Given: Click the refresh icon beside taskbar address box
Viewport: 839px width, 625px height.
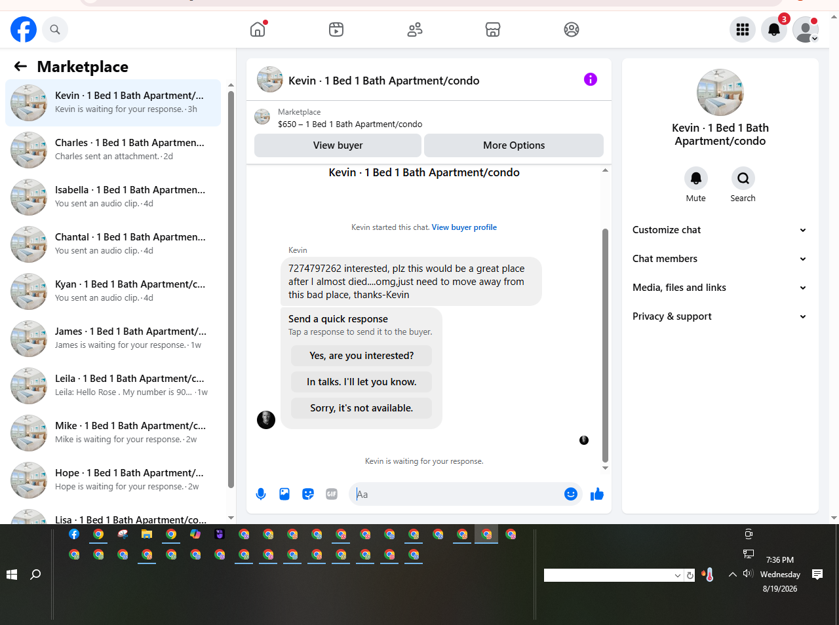Looking at the screenshot, I should pyautogui.click(x=690, y=575).
